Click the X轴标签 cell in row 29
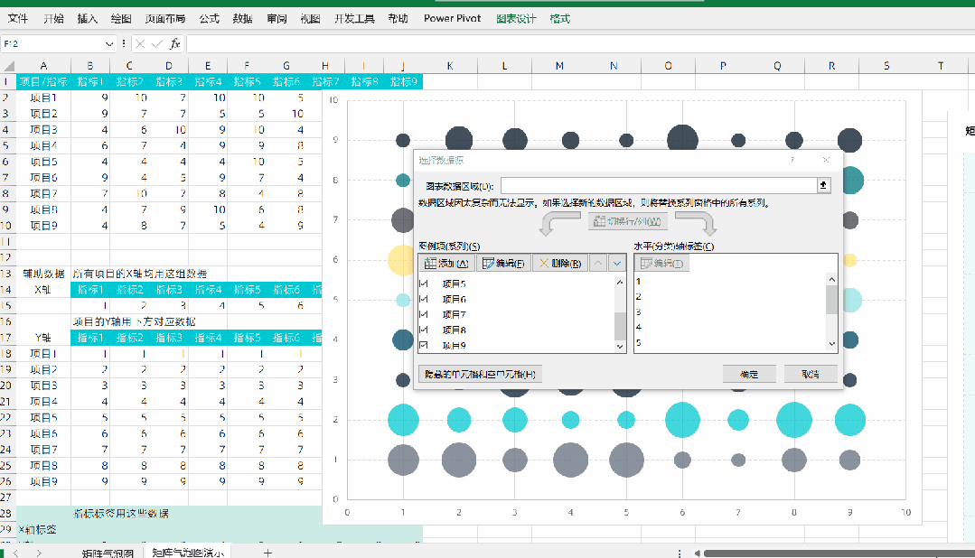The height and width of the screenshot is (558, 975). (43, 529)
